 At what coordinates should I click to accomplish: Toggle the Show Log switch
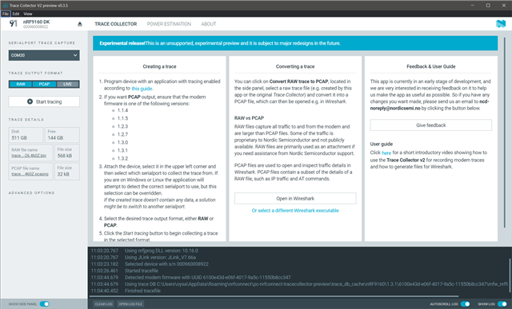click(x=502, y=303)
